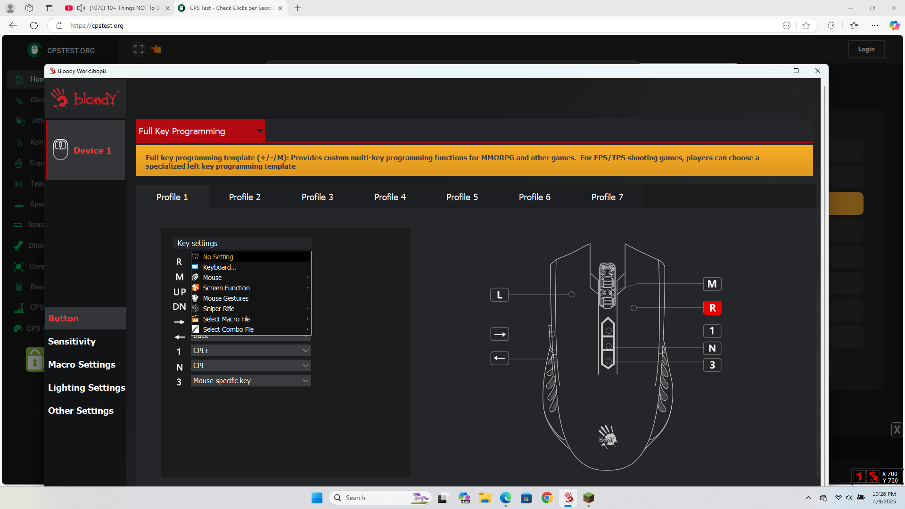
Task: Close the X overlay at right edge
Action: coord(897,430)
